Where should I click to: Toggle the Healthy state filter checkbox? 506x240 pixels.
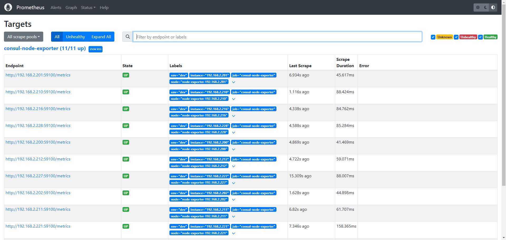tap(480, 37)
